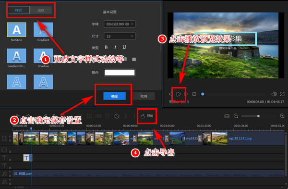
Task: Click the white color swatch
Action: 120,73
